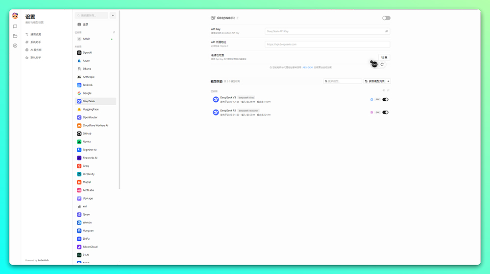Click the eye icon in model list header
Image resolution: width=490 pixels, height=274 pixels.
[384, 91]
